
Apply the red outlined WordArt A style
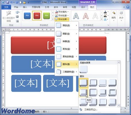pyautogui.click(x=86, y=16)
